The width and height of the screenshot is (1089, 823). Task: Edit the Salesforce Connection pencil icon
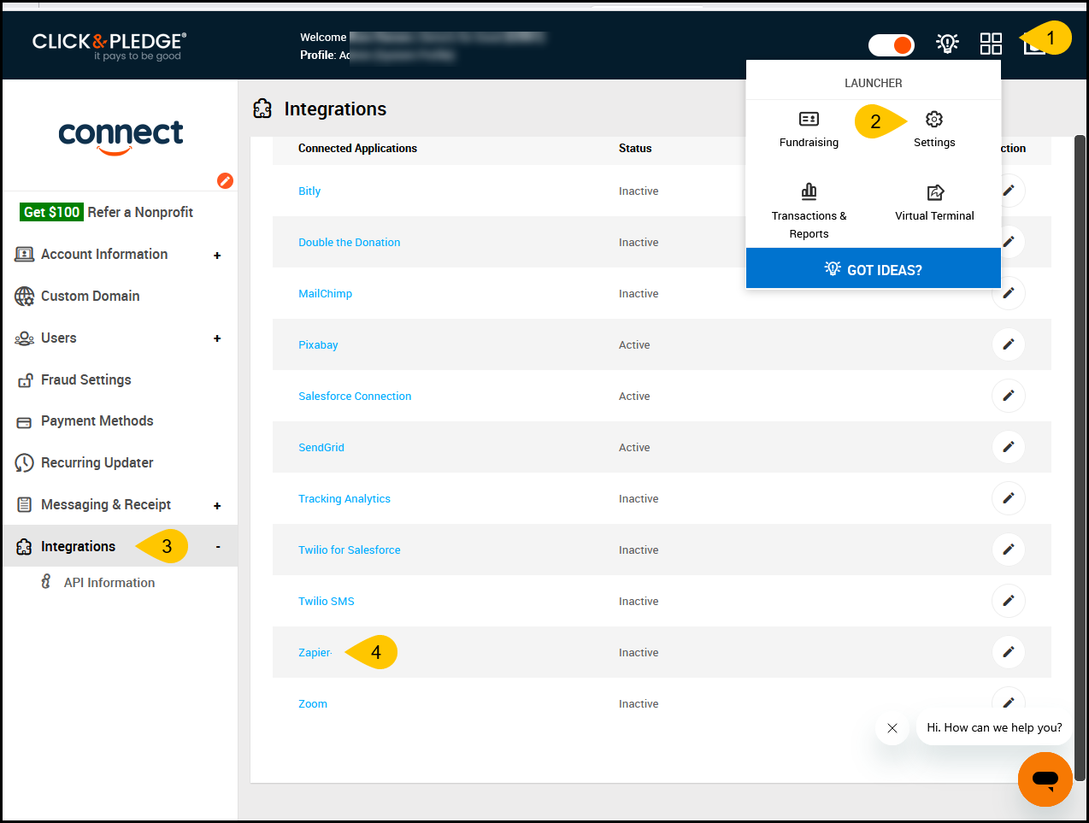tap(1009, 396)
